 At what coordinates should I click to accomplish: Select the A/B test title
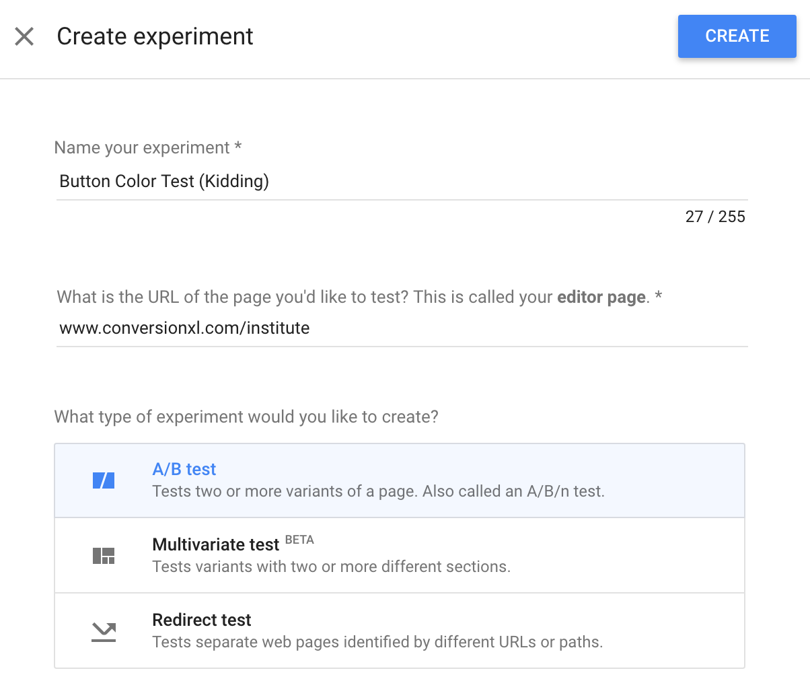[x=184, y=469]
